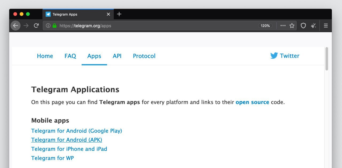The image size is (342, 168).
Task: Reset the 120% zoom level badge
Action: 265,26
